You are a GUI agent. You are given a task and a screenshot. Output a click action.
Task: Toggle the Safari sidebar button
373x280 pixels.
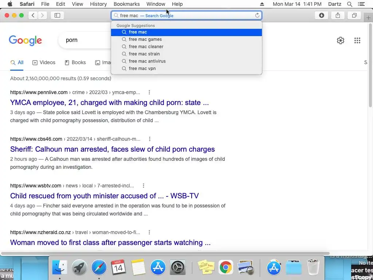tap(57, 15)
